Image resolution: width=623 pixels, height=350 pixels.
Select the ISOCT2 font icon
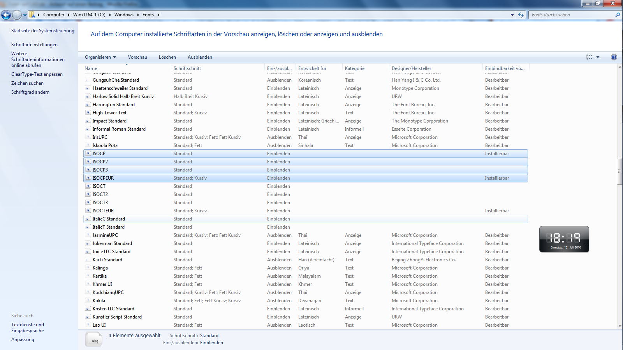click(88, 194)
